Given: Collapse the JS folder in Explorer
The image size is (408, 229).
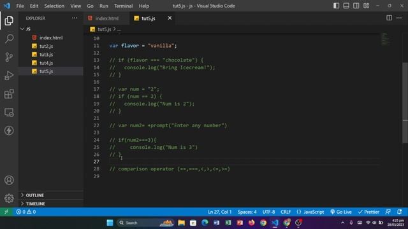Looking at the screenshot, I should point(51,29).
